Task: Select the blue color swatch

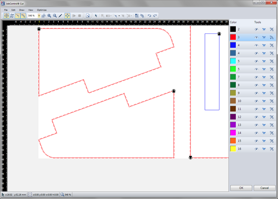Action: (233, 45)
